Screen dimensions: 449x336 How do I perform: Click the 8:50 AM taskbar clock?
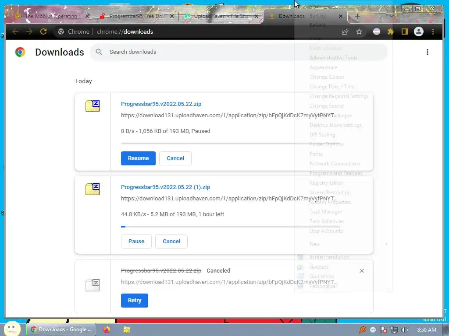coord(426,330)
